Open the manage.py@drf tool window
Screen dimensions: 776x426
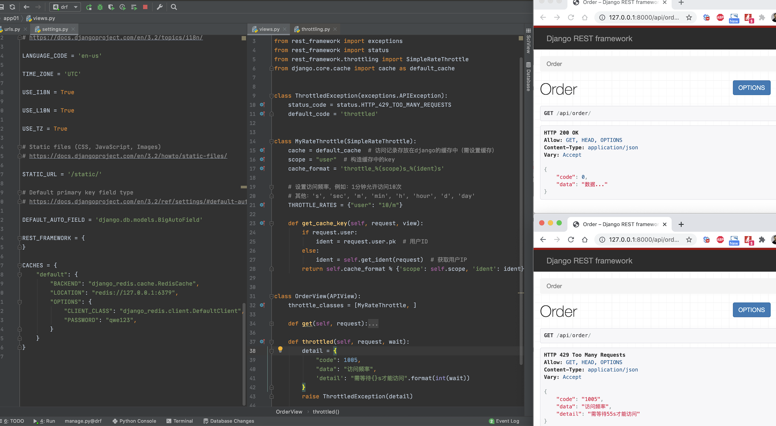tap(83, 421)
